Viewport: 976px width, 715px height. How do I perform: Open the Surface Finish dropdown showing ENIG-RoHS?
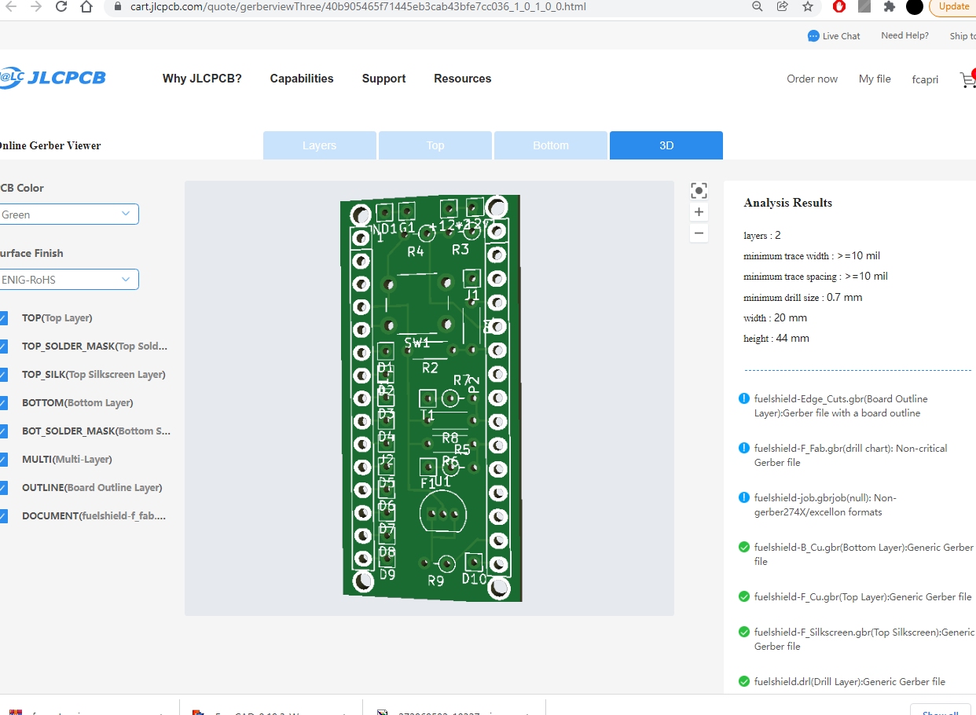[68, 280]
